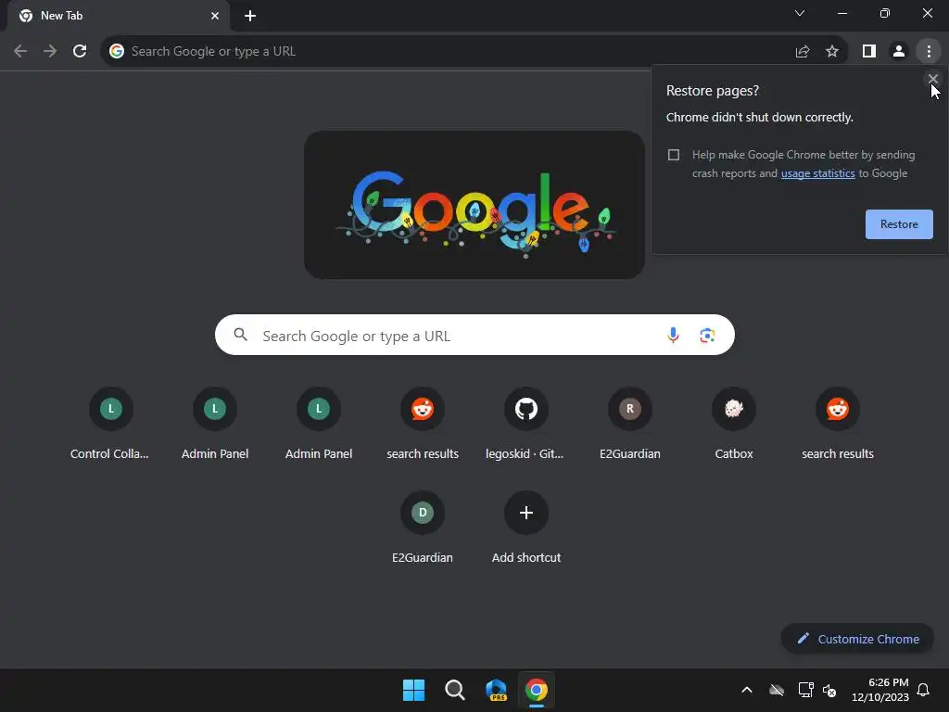Click the forward navigation arrow
Screen dimensions: 949x712
click(50, 52)
